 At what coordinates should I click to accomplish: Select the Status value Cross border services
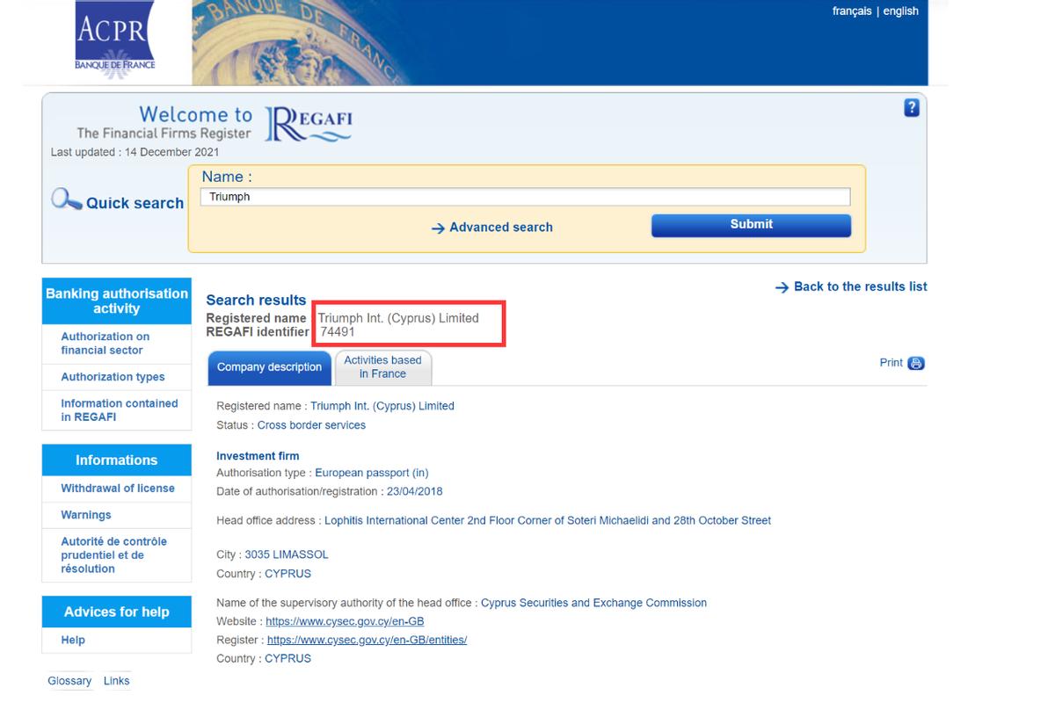[x=311, y=425]
